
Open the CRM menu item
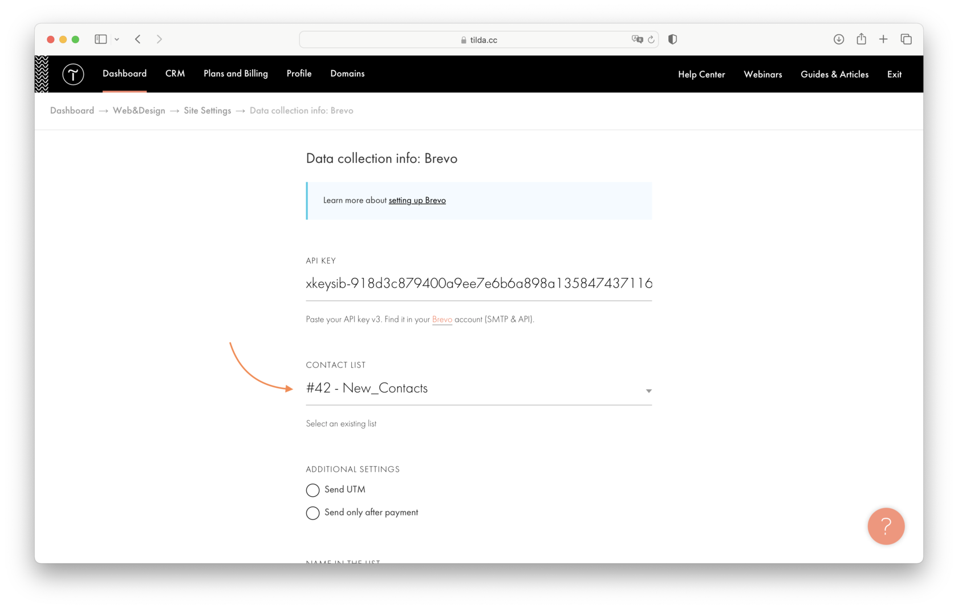[175, 73]
